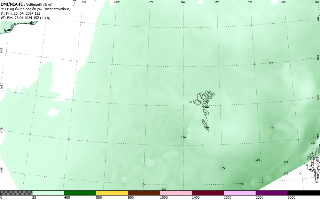Click the legend value label 1500
Image resolution: width=320 pixels, height=200 pixels.
pyautogui.click(x=228, y=197)
